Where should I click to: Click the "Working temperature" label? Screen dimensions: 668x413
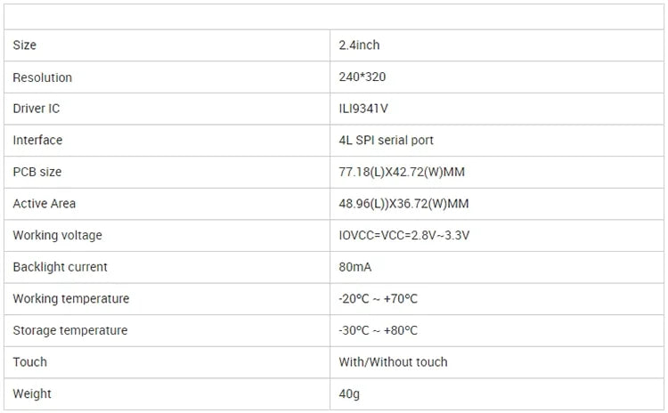pyautogui.click(x=70, y=299)
